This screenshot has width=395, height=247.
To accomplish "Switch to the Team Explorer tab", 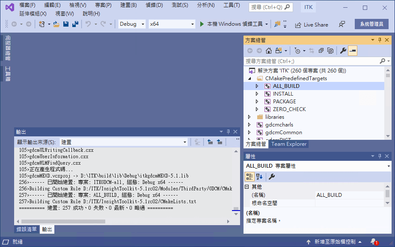I will (x=289, y=144).
